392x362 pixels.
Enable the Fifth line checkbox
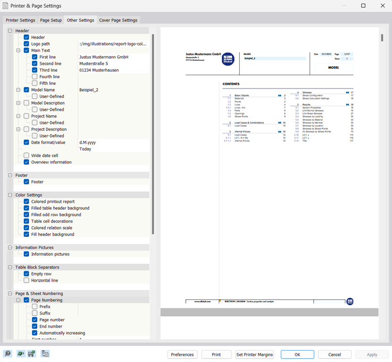click(35, 83)
